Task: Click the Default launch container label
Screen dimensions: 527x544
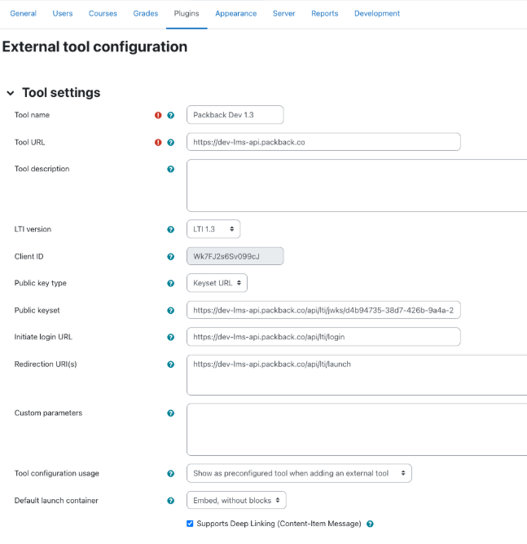Action: [x=56, y=501]
